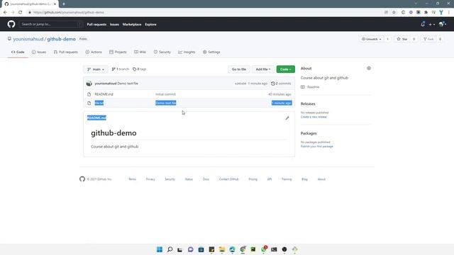Bookmark the page with the star icon

pos(394,13)
